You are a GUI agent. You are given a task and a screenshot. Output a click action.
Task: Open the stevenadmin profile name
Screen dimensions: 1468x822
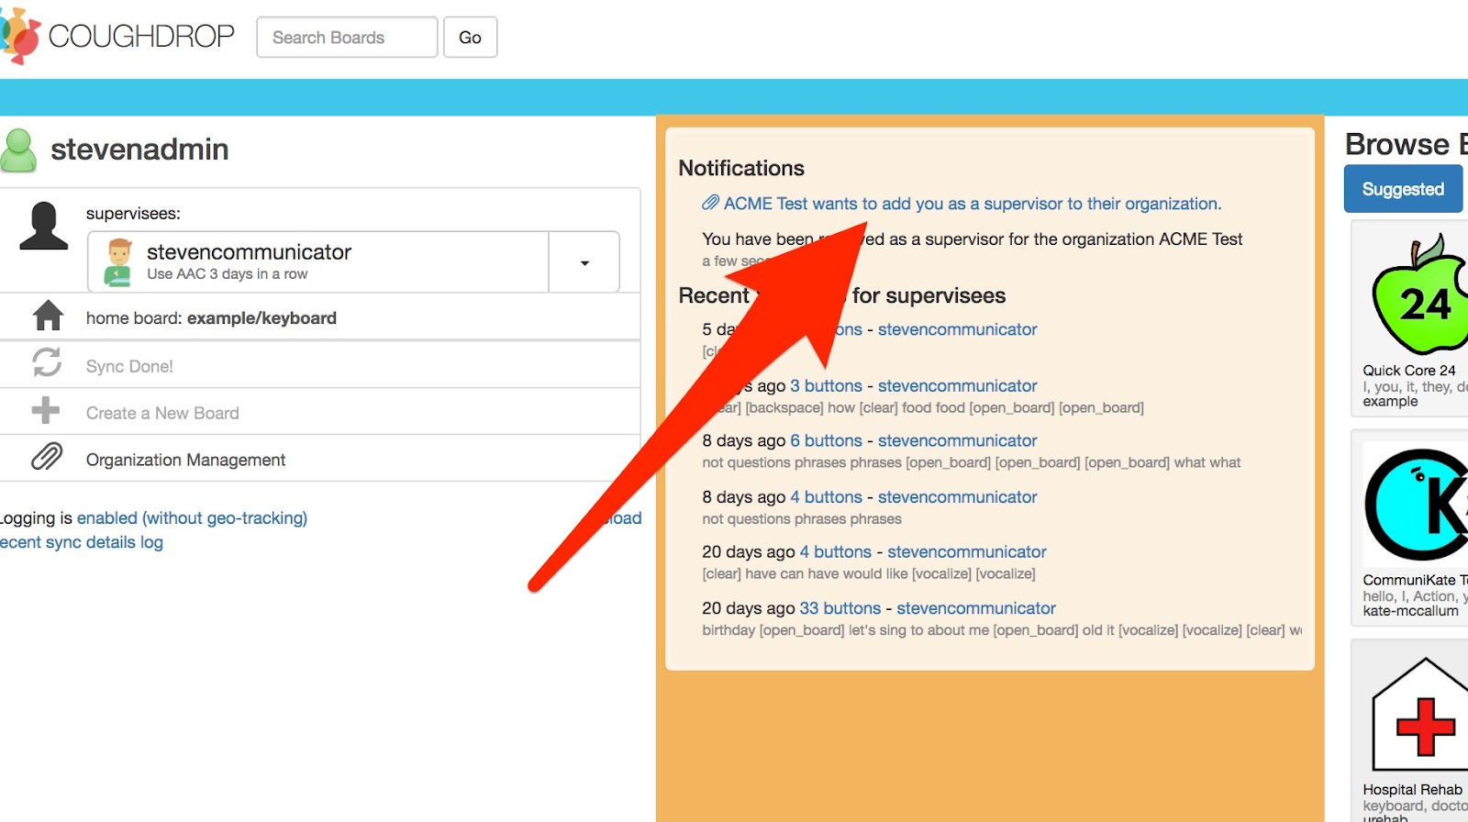[139, 150]
